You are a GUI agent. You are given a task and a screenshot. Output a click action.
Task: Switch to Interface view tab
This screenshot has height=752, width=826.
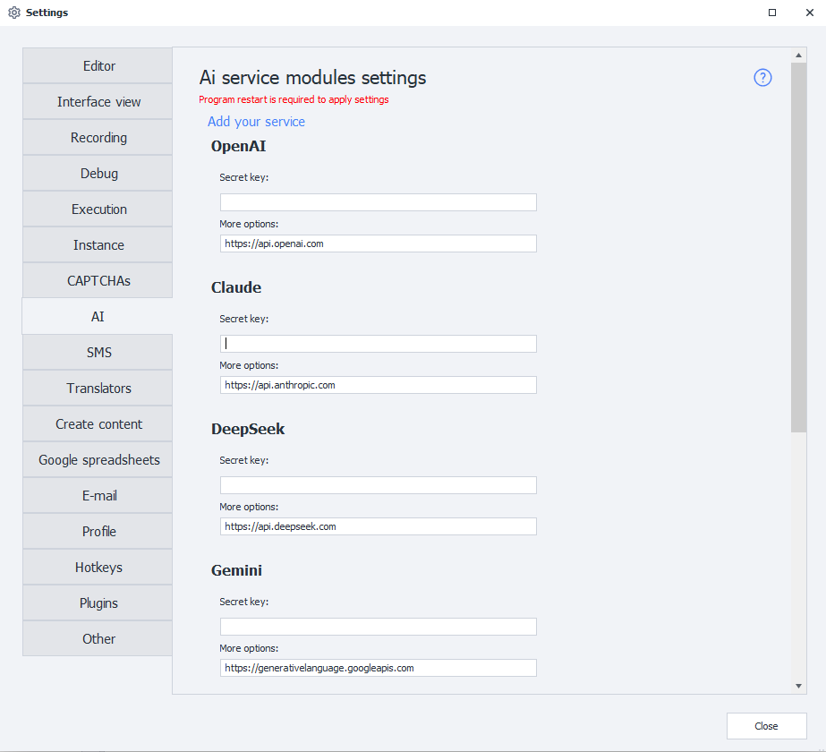click(98, 102)
